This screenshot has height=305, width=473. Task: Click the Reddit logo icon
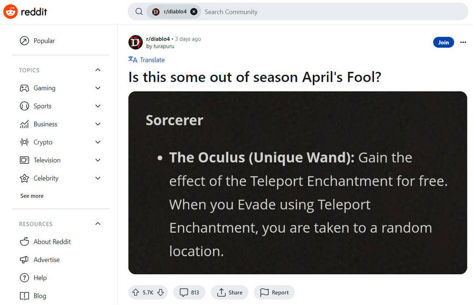point(10,11)
